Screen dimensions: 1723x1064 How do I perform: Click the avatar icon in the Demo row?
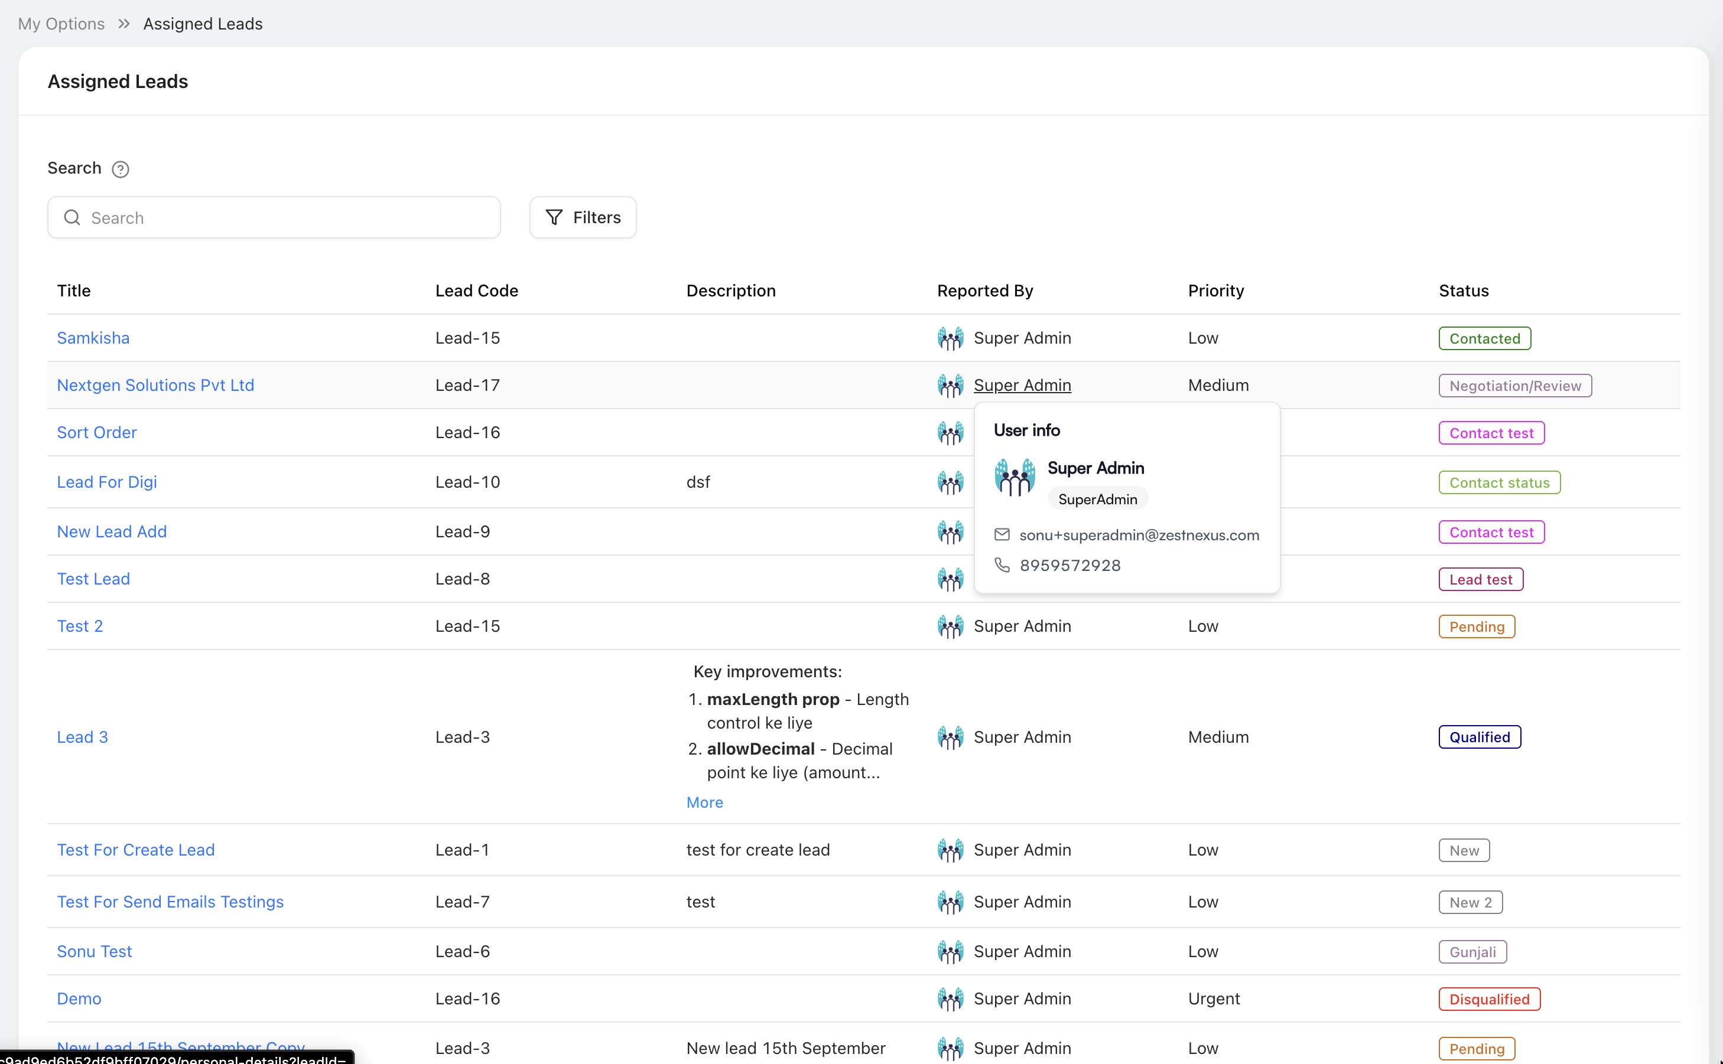coord(951,998)
